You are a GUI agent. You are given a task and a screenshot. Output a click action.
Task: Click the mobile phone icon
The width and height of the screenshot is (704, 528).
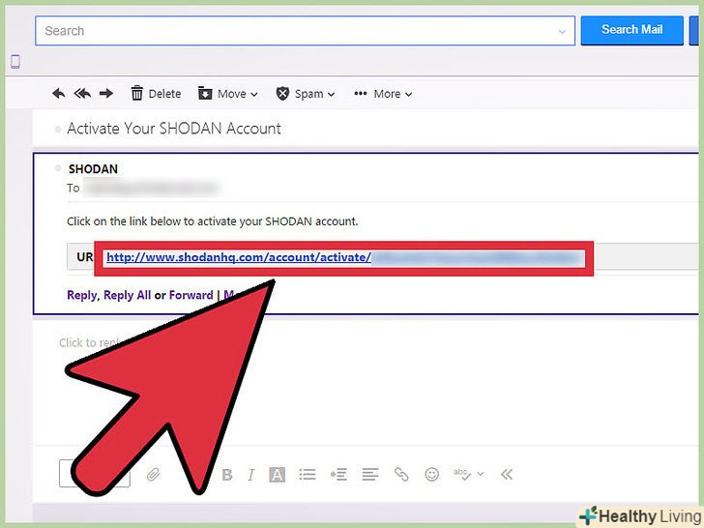pos(15,62)
